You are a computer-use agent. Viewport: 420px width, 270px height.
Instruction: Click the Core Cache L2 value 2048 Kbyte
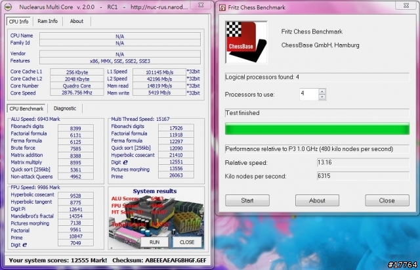(77, 79)
